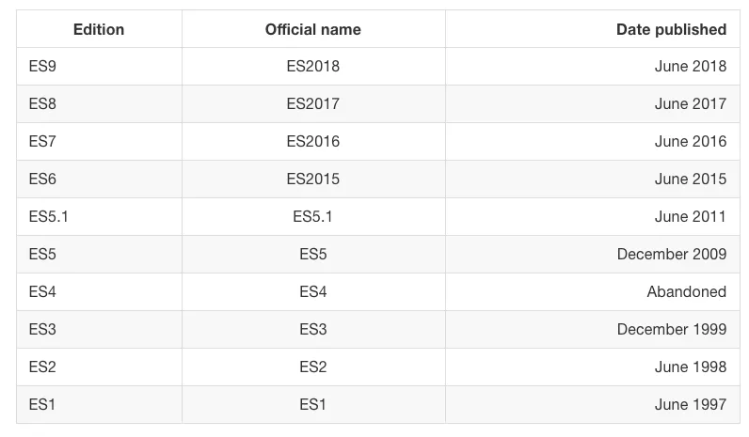Click the Date published column header

[x=671, y=29]
